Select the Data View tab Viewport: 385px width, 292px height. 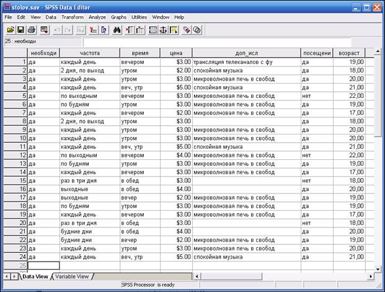coord(36,277)
